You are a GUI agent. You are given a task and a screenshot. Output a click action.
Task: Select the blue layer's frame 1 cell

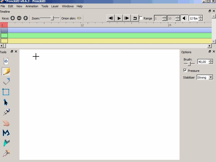click(4, 30)
